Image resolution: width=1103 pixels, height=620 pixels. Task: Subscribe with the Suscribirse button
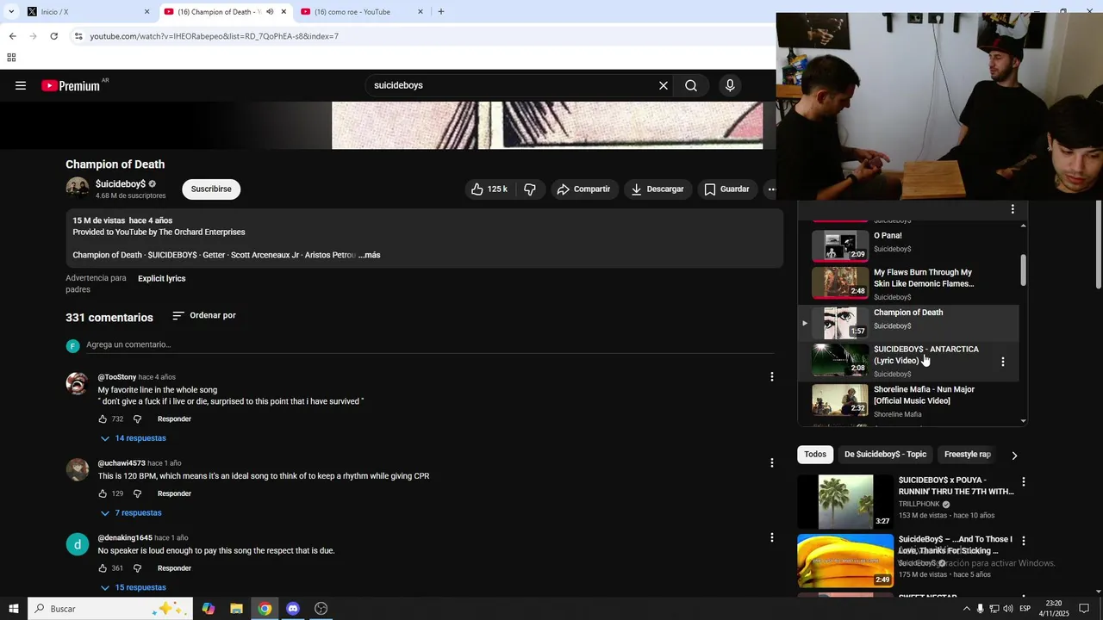[x=211, y=189]
